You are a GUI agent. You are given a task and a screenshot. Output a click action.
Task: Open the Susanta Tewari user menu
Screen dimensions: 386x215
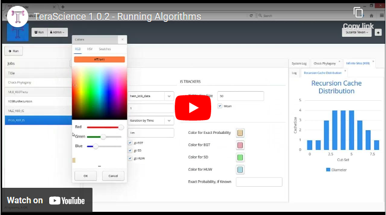pos(357,32)
